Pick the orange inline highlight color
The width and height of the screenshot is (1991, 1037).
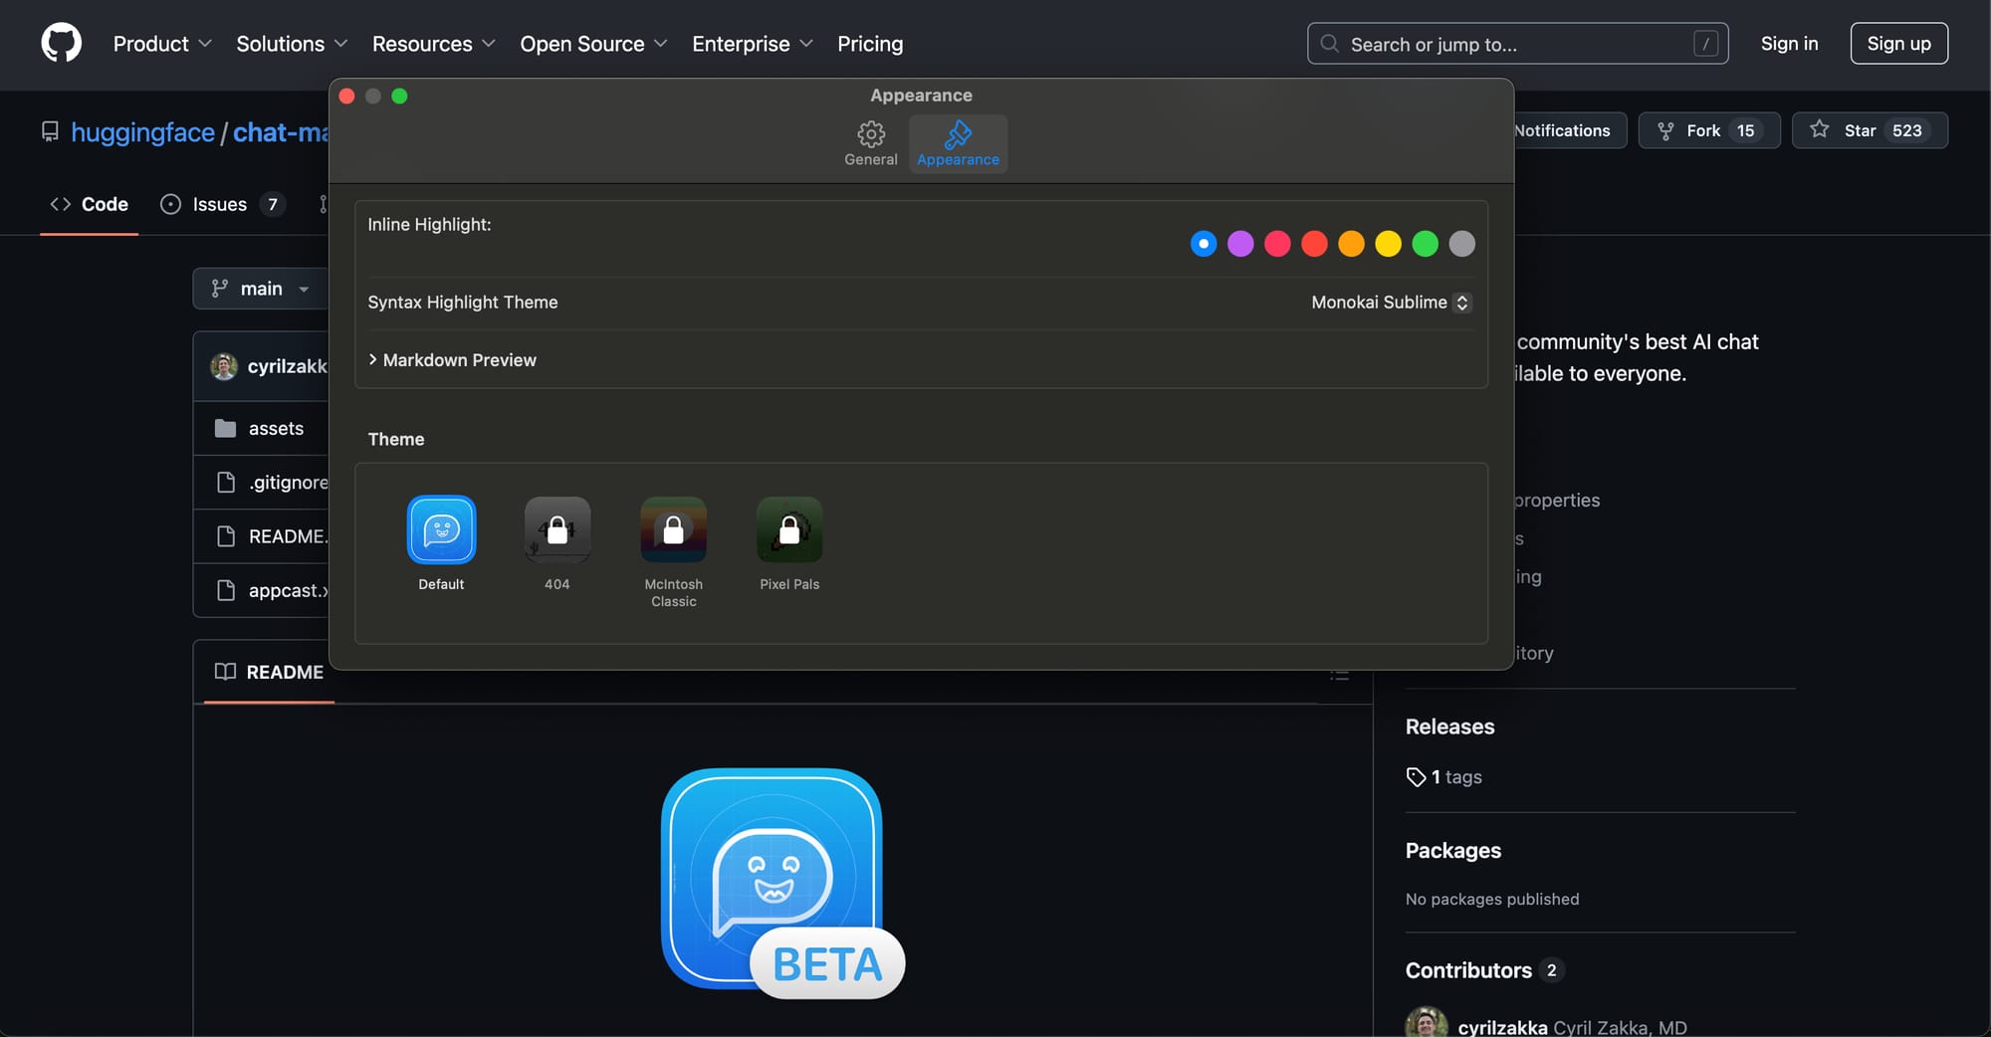point(1351,244)
